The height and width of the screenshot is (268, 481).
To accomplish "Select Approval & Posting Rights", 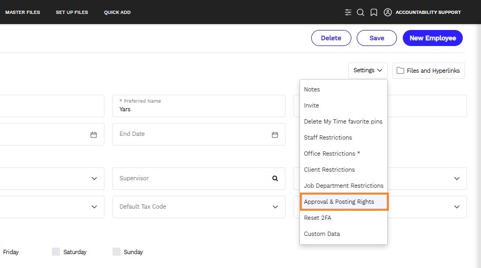I will [344, 202].
